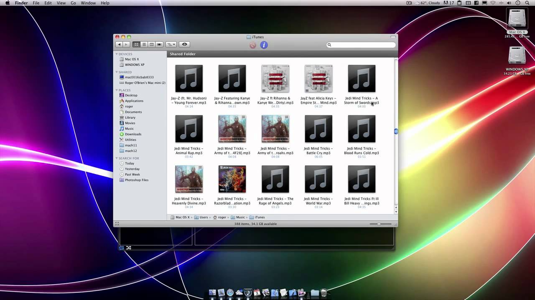Screen dimensions: 535x300
Task: Go back with the Finder back arrow
Action: point(119,44)
